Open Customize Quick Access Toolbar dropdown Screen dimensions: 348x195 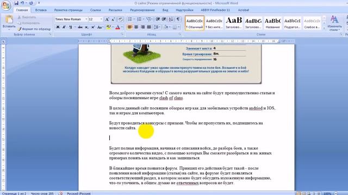point(39,3)
